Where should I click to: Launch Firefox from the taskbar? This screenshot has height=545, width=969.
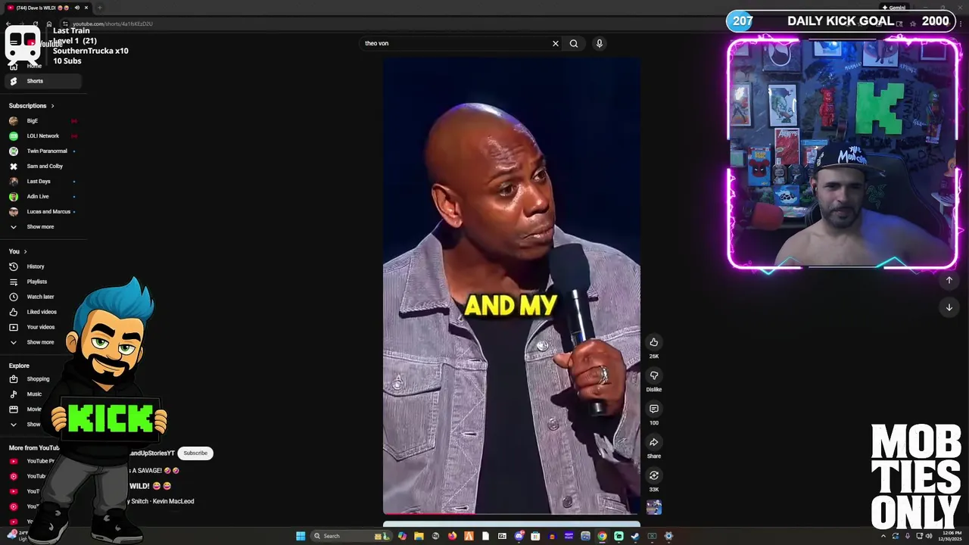(452, 536)
